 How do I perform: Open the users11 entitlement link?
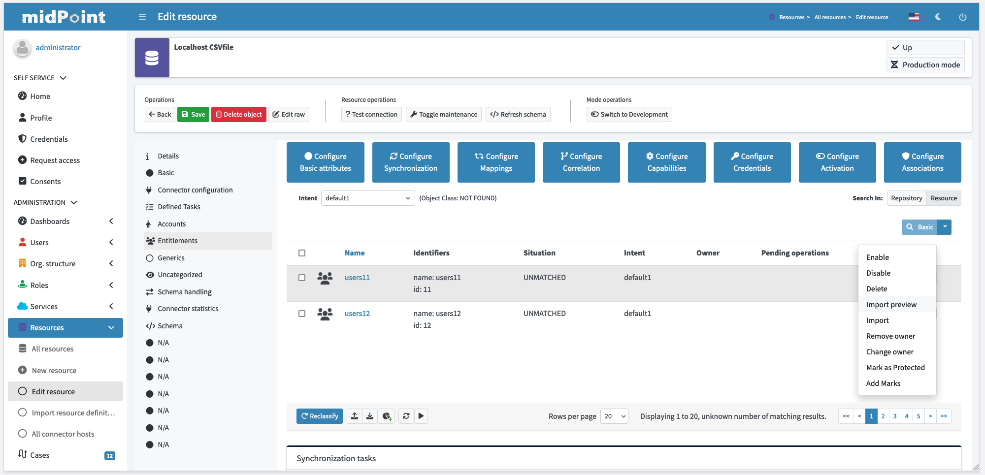(357, 278)
